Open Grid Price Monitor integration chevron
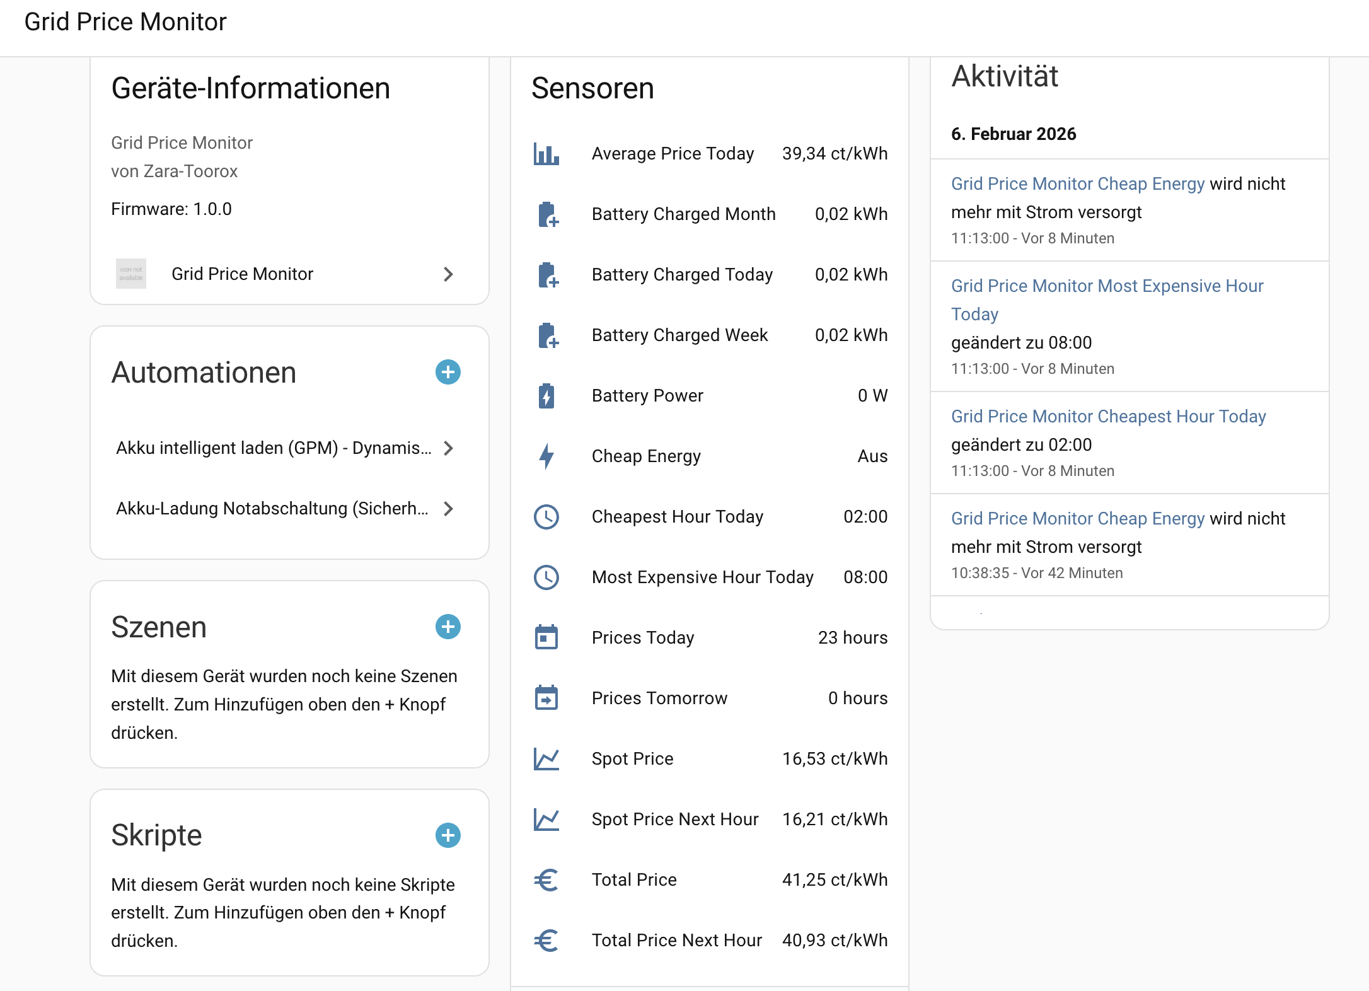The height and width of the screenshot is (991, 1369). click(448, 274)
